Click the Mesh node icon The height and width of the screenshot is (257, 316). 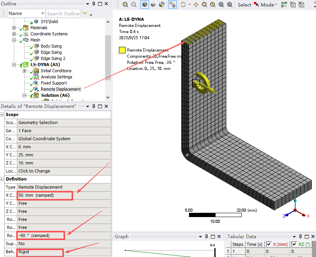pos(26,40)
